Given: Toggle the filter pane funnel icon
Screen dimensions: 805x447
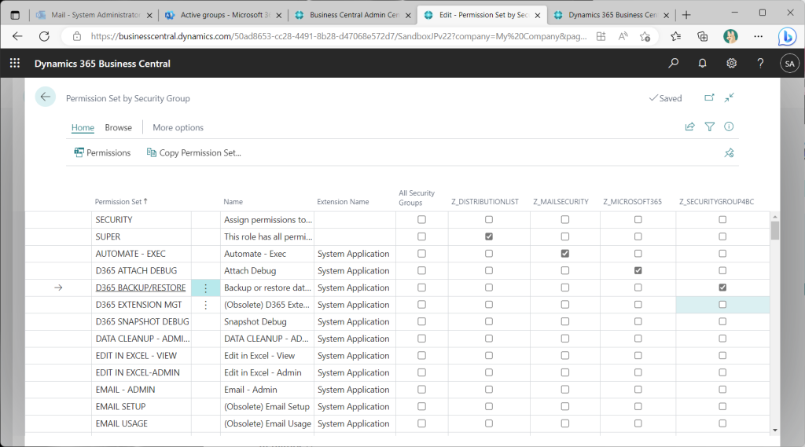Looking at the screenshot, I should click(710, 126).
